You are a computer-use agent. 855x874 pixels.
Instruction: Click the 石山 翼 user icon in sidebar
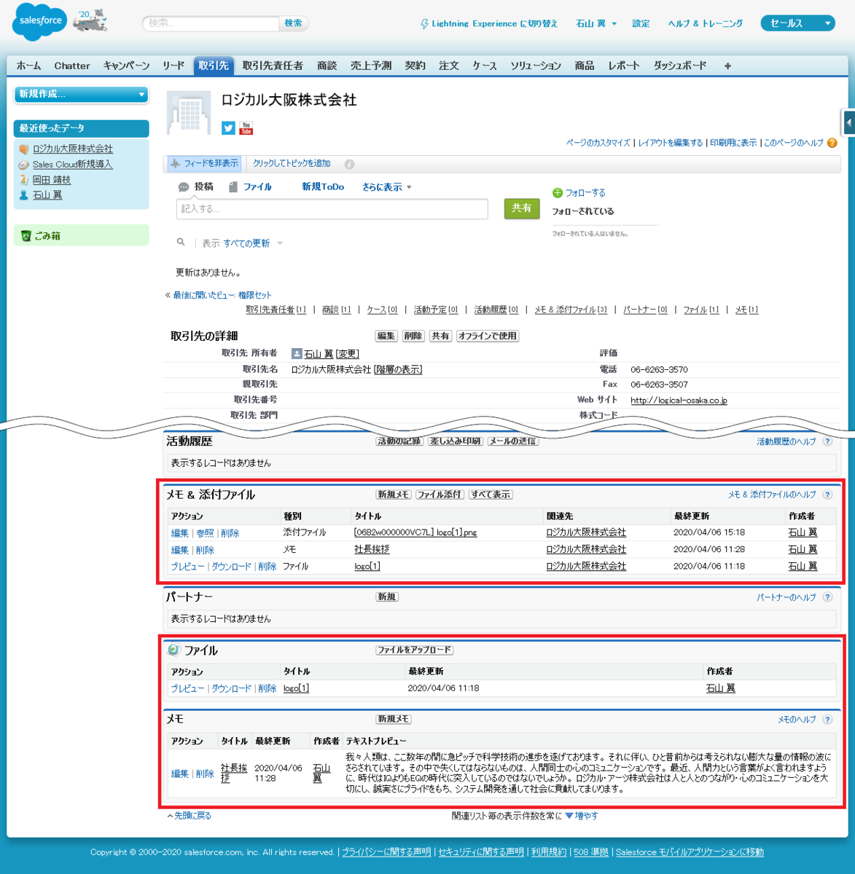click(23, 195)
